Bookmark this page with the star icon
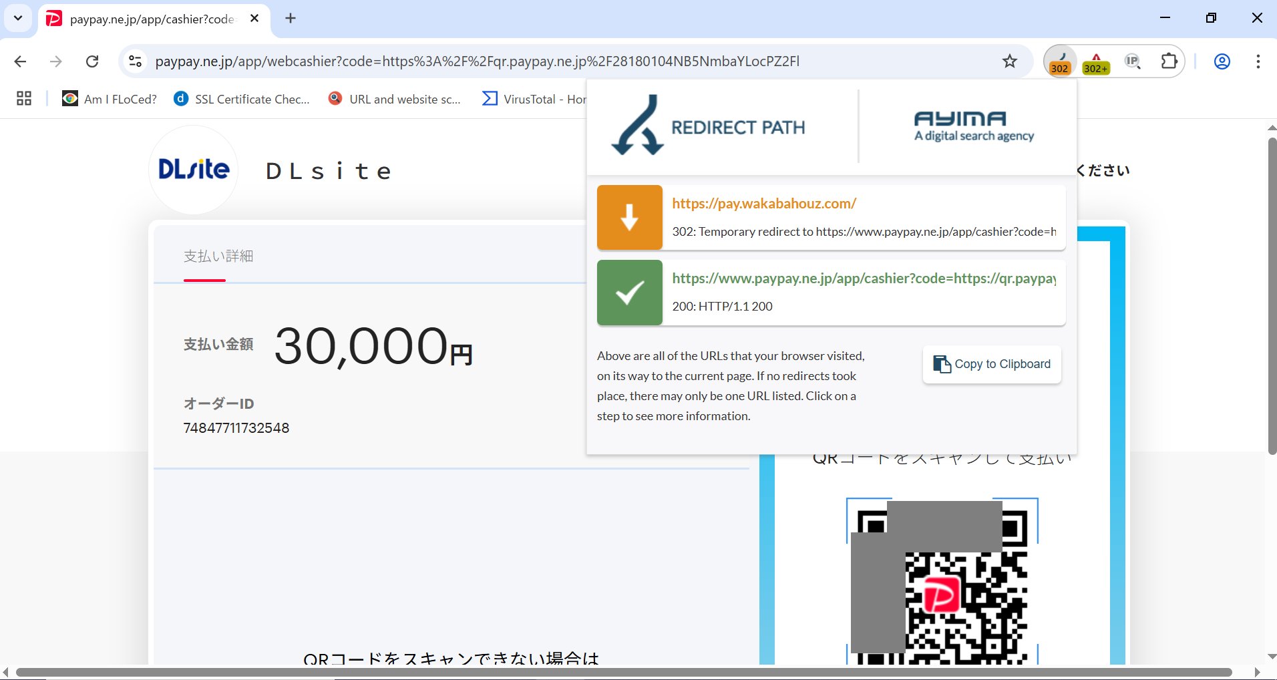 pos(1010,61)
